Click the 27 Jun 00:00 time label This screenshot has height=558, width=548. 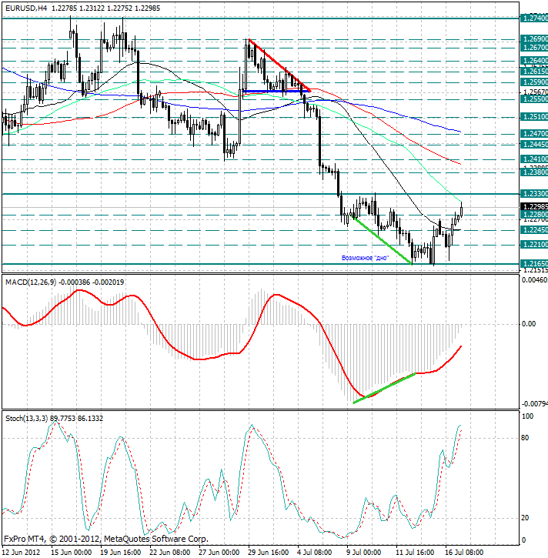pos(219,553)
